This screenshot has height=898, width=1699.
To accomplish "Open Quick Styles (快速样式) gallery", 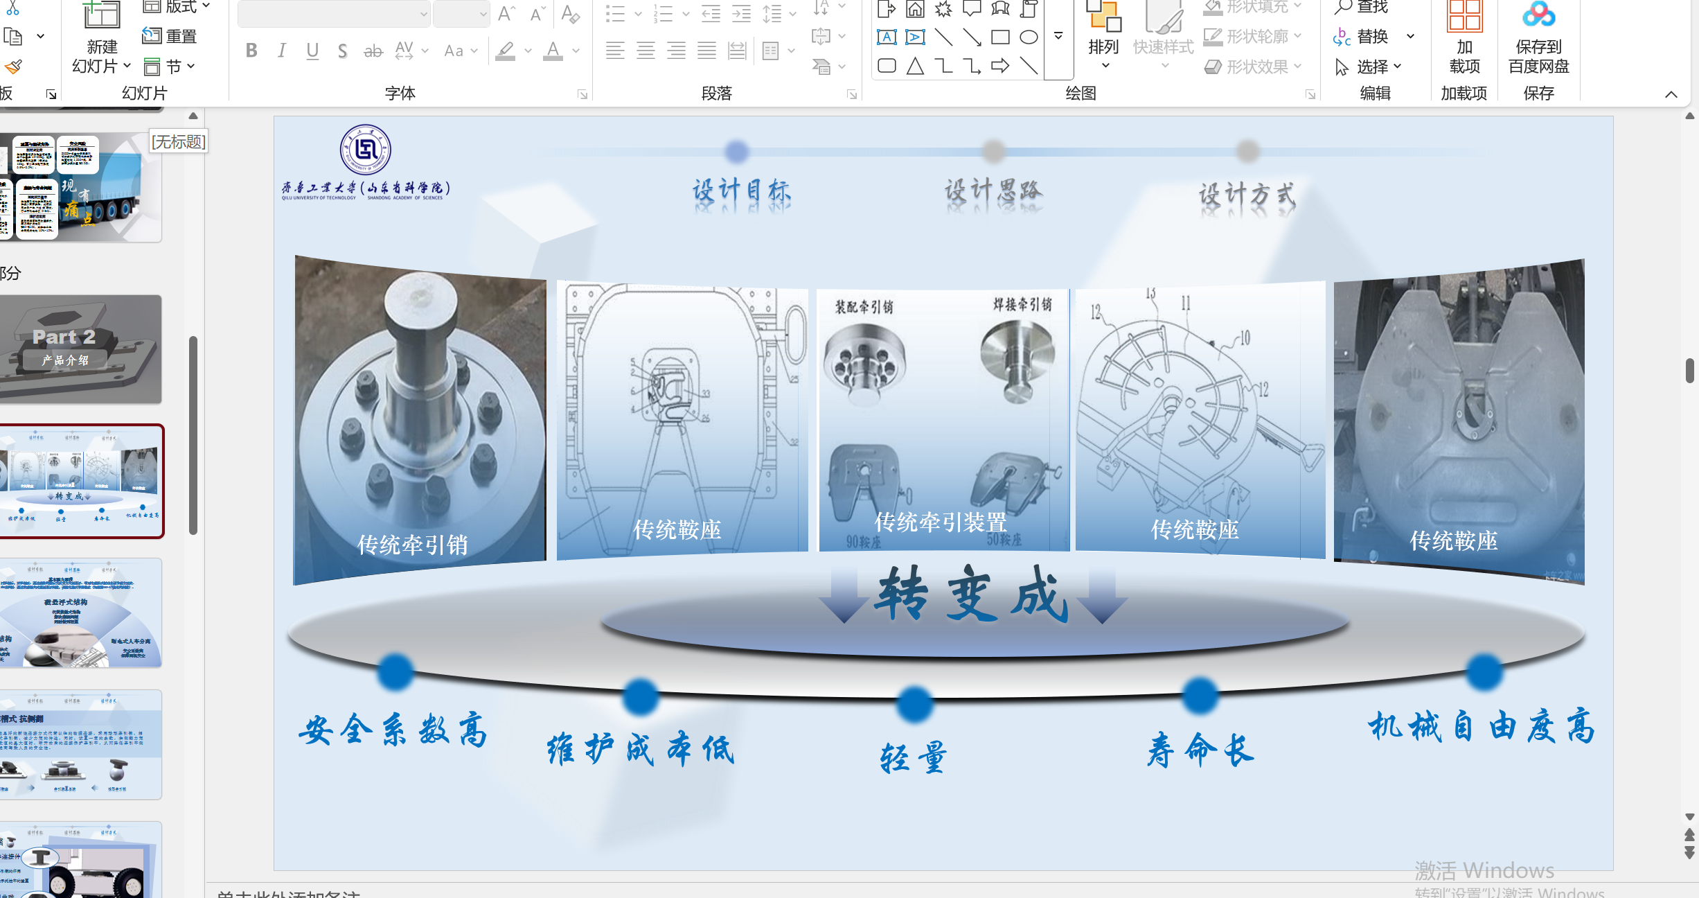I will 1164,36.
